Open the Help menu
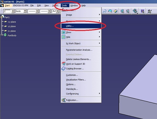157x119 pixels. (x=83, y=6)
